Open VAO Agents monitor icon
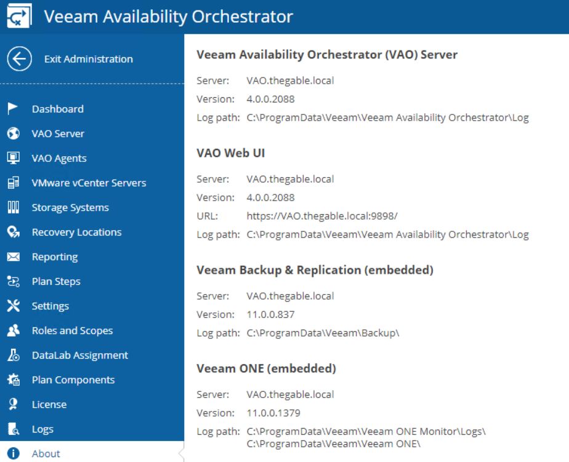Image resolution: width=569 pixels, height=462 pixels. 14,158
